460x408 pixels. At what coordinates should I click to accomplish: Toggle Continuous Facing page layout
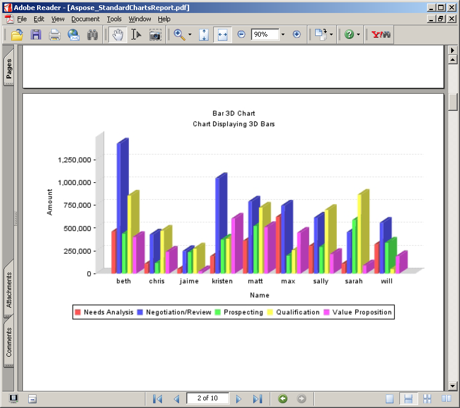point(428,399)
